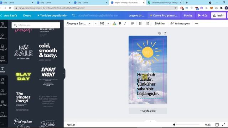Switch to the Sabah Motivasyonu browser tab
Image resolution: width=228 pixels, height=128 pixels.
165,2
